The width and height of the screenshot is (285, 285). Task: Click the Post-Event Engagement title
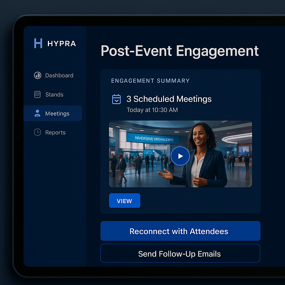180,51
